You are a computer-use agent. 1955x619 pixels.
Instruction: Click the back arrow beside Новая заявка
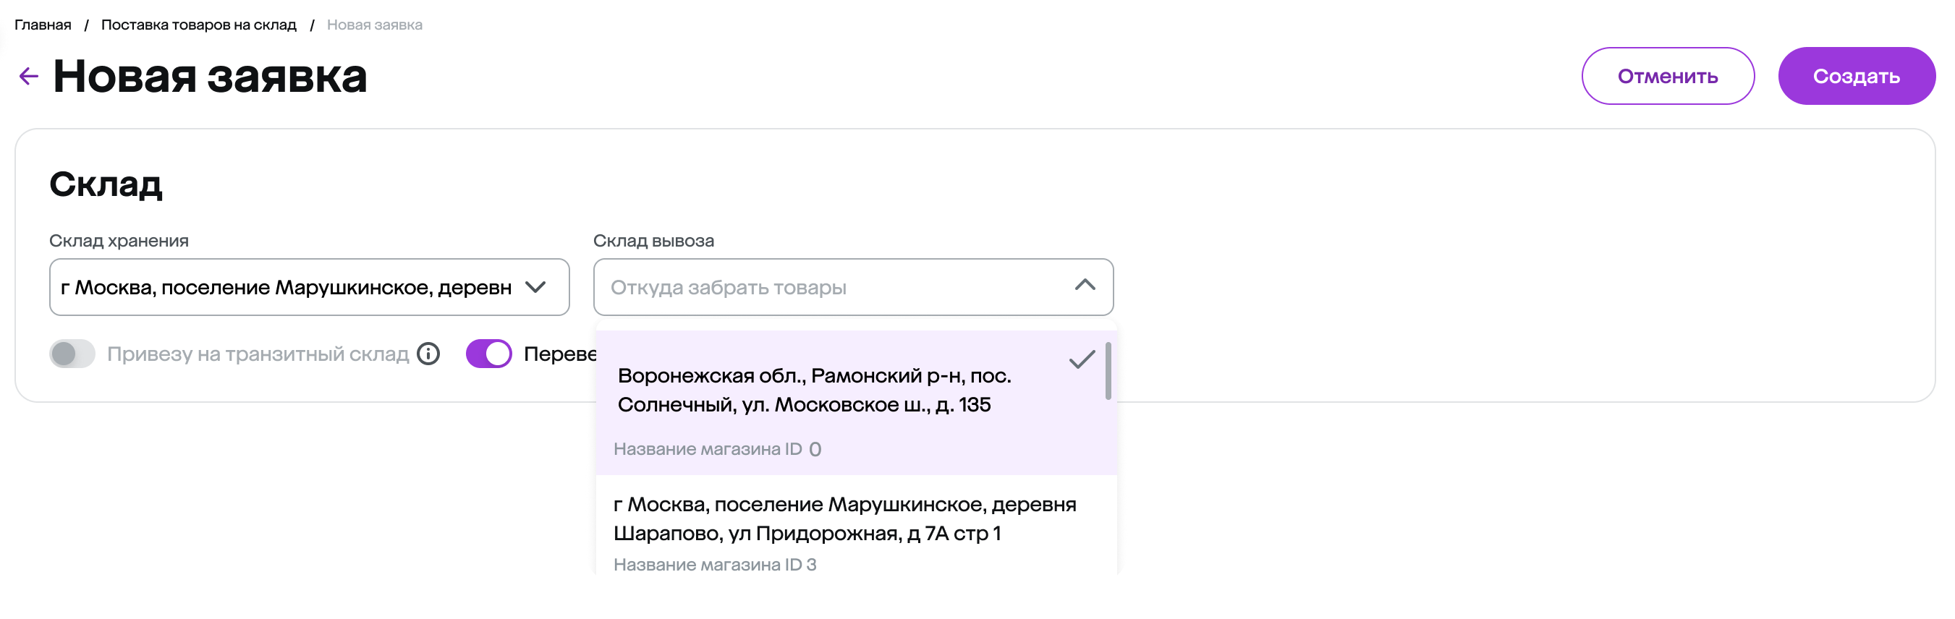29,76
